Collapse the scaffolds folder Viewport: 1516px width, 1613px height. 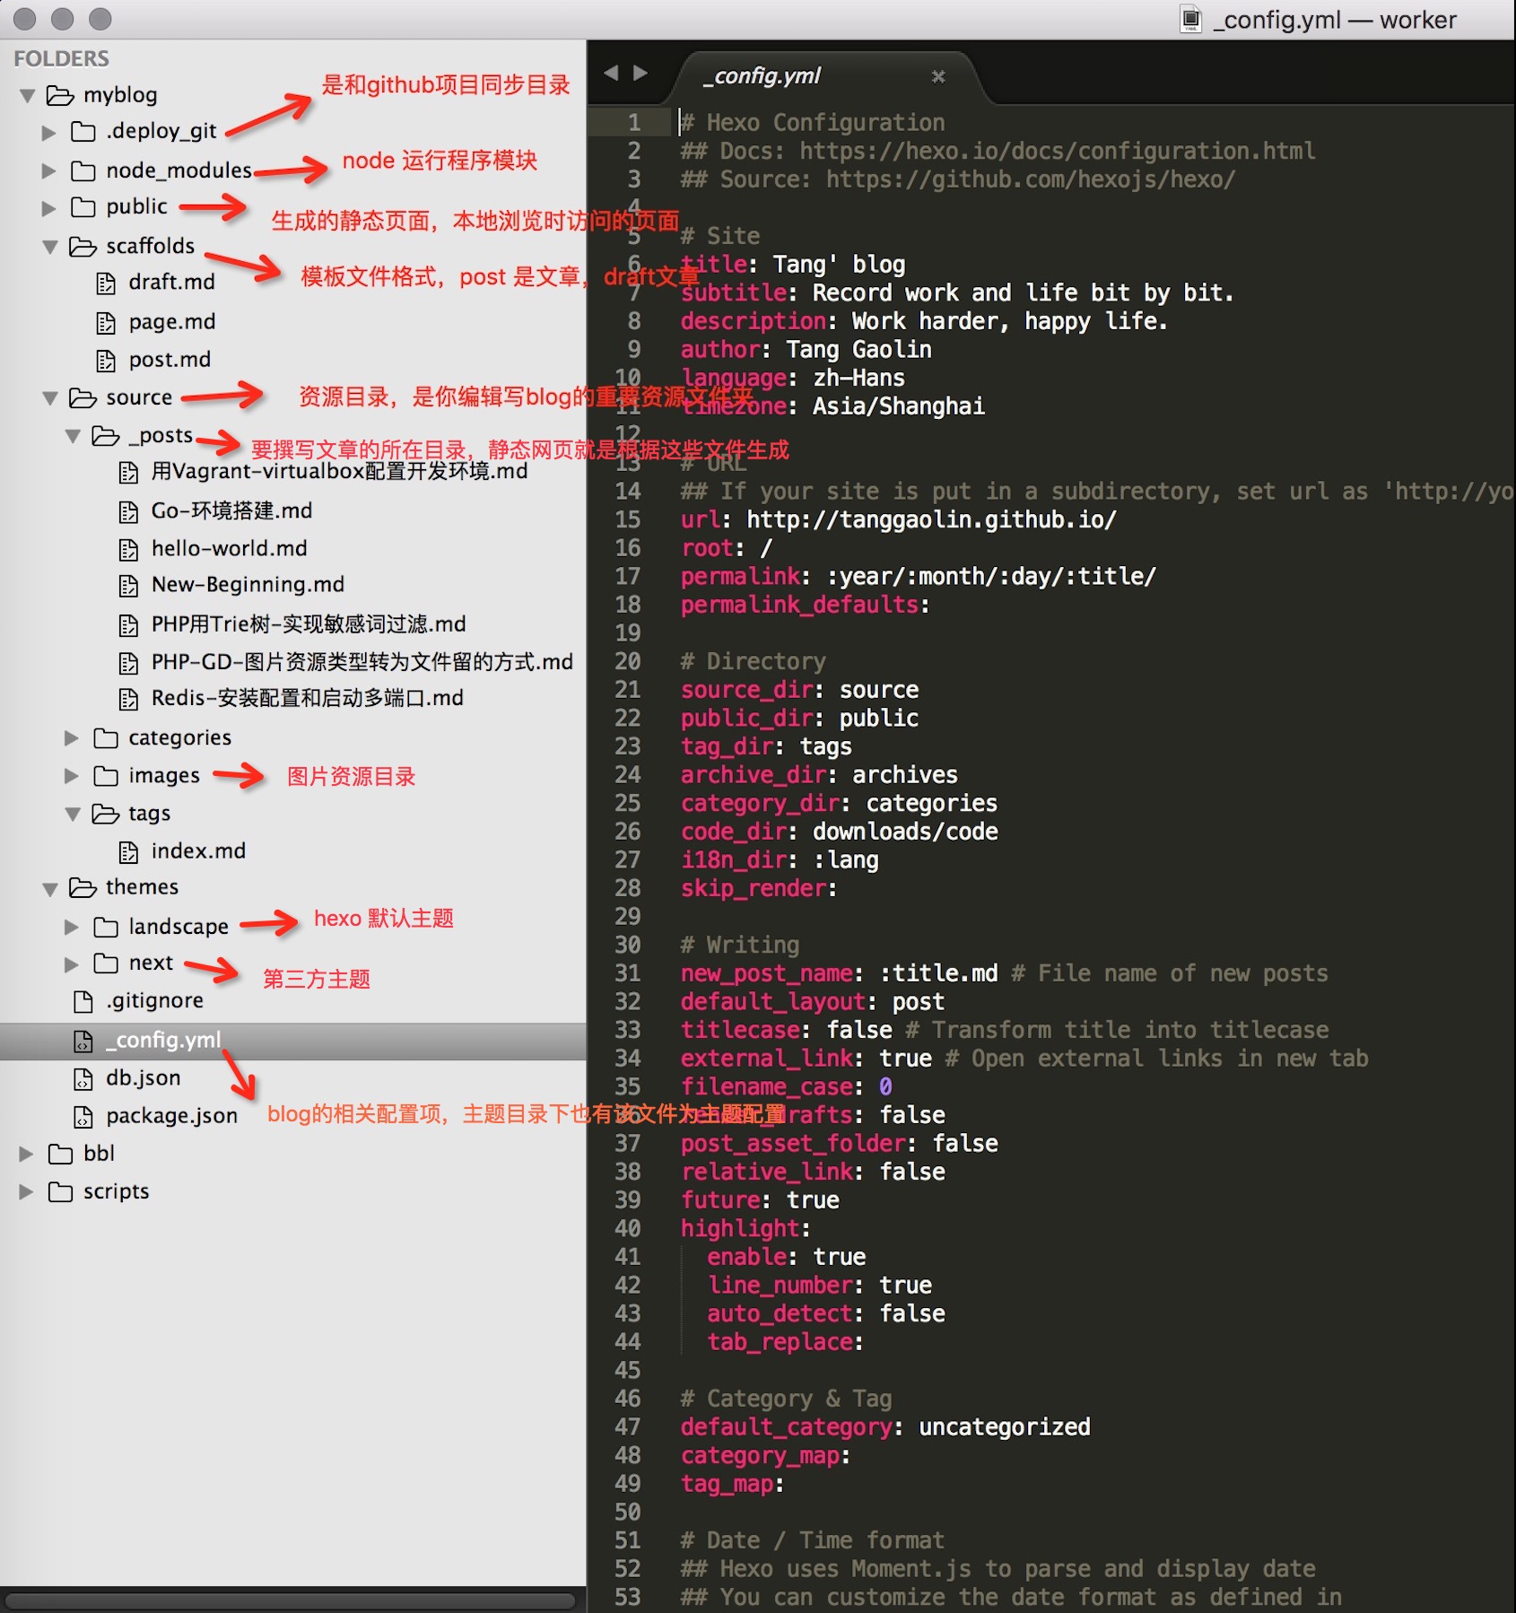pyautogui.click(x=50, y=247)
